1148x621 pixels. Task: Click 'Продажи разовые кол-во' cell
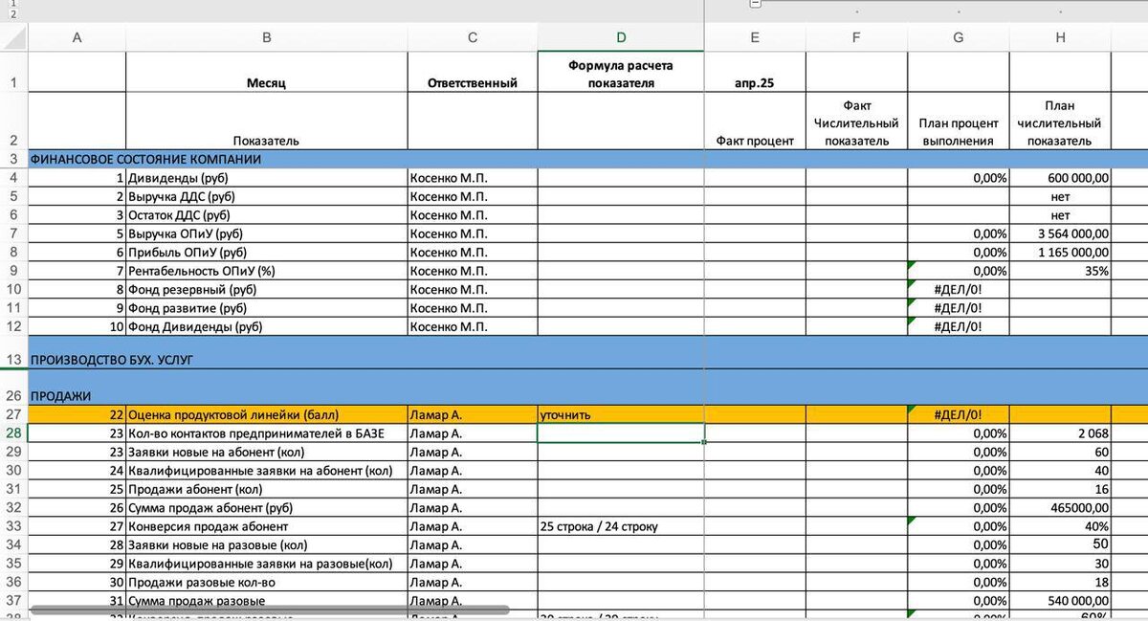(x=267, y=582)
